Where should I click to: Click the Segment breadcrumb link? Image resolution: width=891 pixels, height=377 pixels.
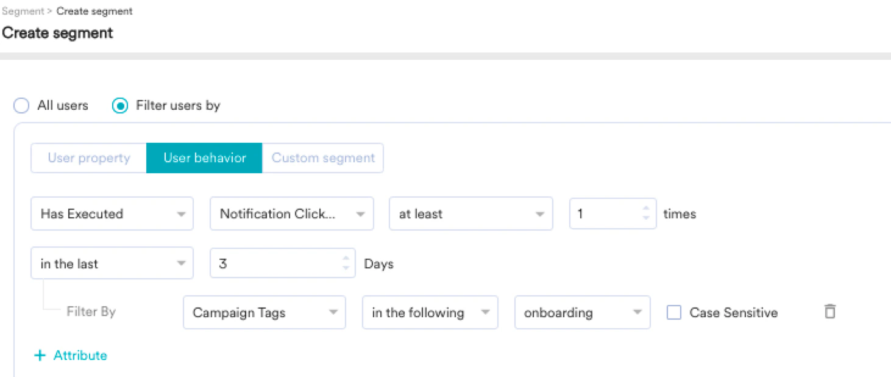(x=23, y=11)
